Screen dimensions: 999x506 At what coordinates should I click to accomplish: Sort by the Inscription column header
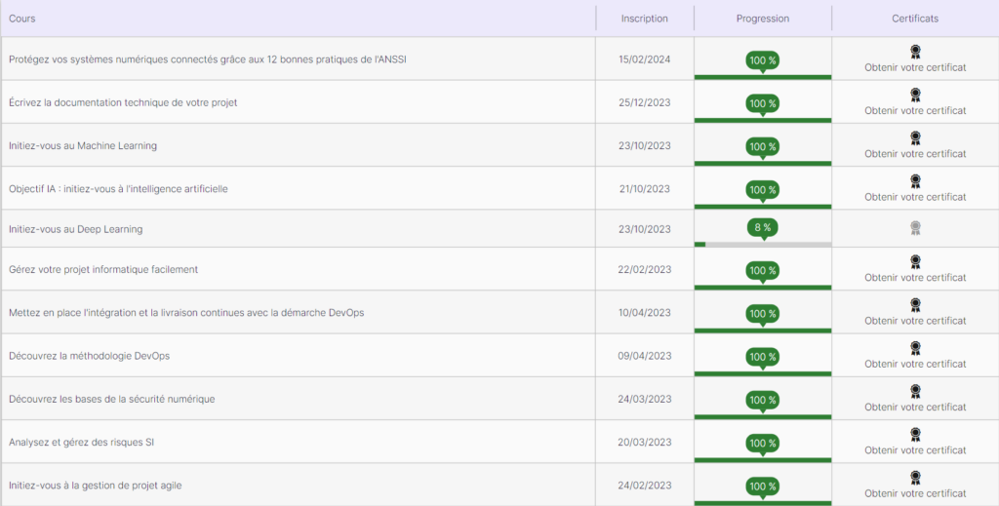(645, 19)
